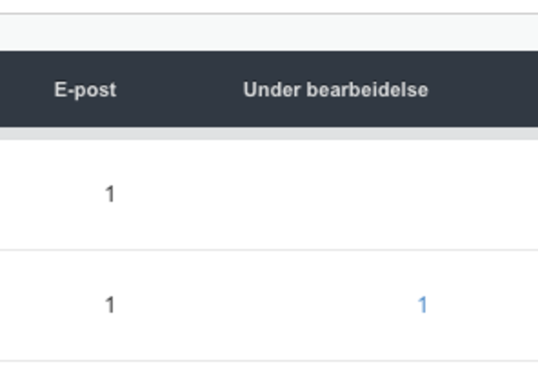538x385 pixels.
Task: Click the thin gray strip beneath the dark header
Action: click(x=269, y=134)
